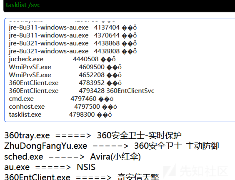Image resolution: width=235 pixels, height=180 pixels.
Task: Click the NSIS description text
Action: tap(86, 167)
